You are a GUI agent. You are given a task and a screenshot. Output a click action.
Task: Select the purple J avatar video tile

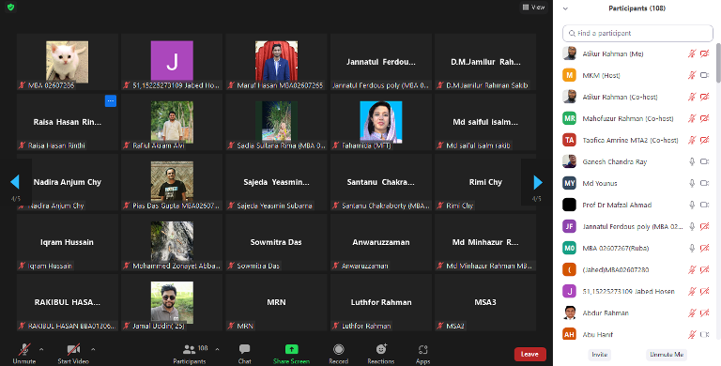(x=172, y=62)
